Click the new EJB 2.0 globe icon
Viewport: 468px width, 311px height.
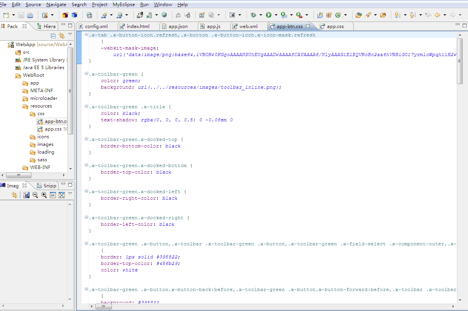point(89,15)
